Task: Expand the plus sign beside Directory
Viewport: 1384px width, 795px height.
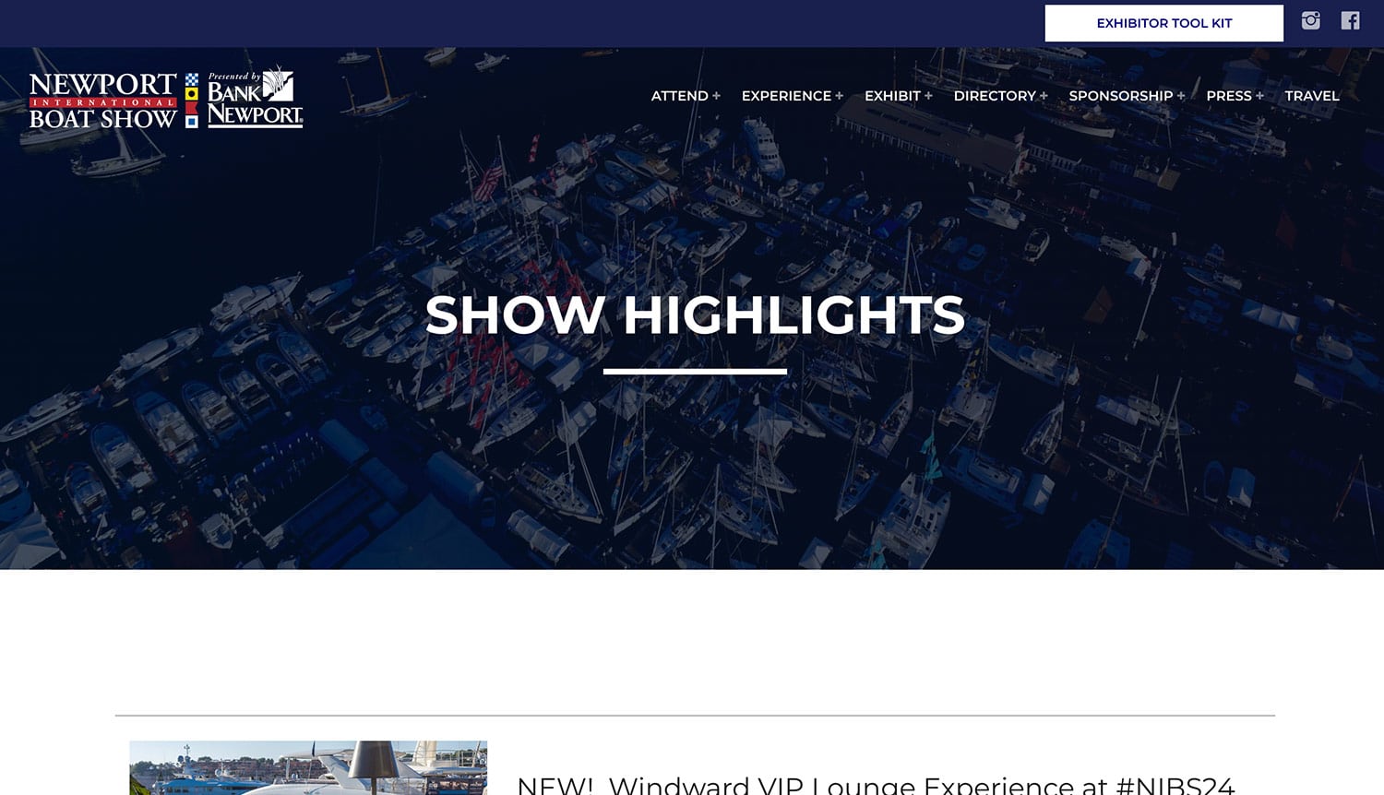Action: click(1044, 96)
